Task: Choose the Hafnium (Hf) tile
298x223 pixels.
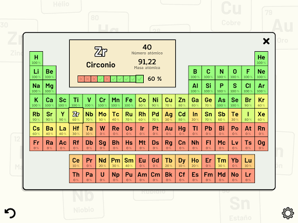Action: point(76,130)
